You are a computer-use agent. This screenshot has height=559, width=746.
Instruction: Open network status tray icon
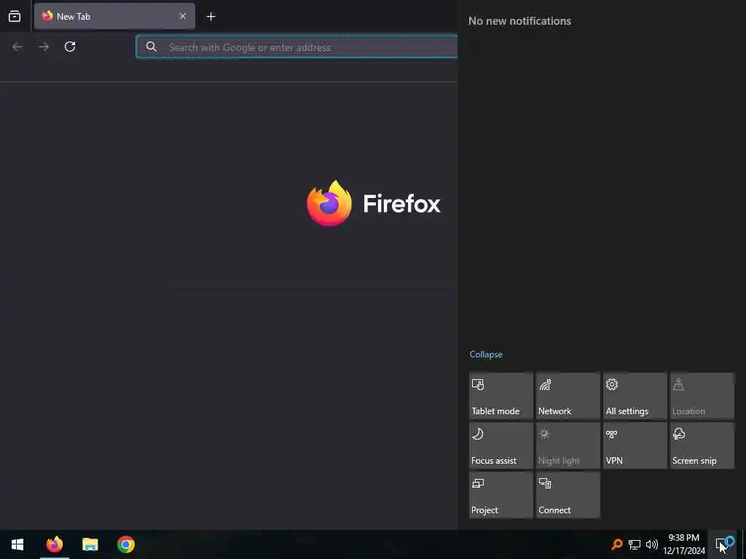[x=635, y=544]
